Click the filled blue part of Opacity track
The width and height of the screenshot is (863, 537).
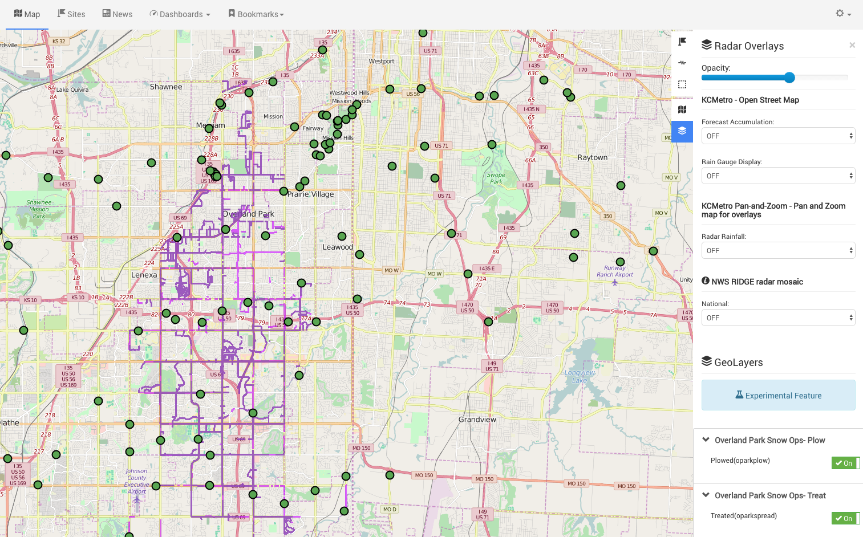[743, 78]
